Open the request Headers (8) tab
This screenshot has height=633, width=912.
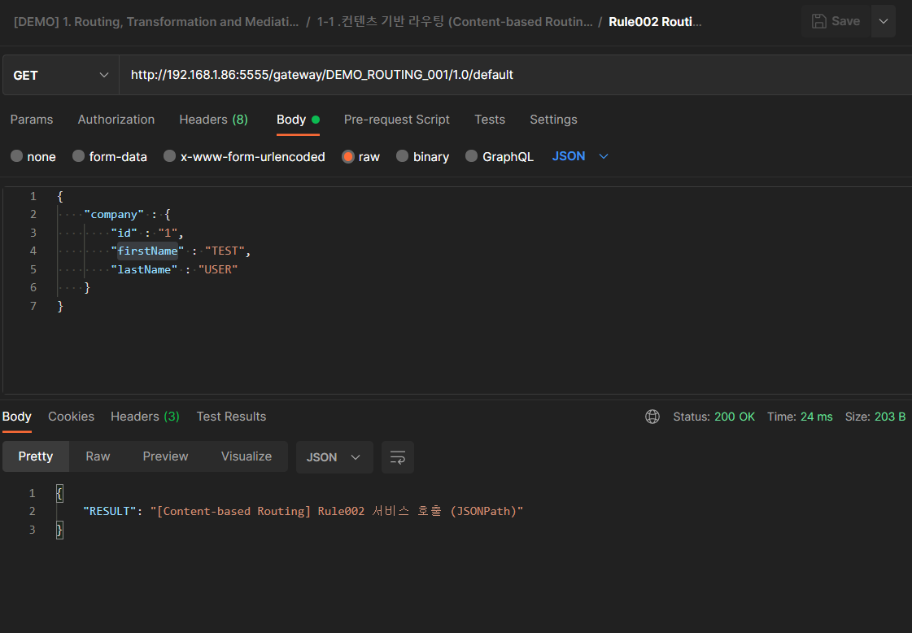tap(213, 120)
